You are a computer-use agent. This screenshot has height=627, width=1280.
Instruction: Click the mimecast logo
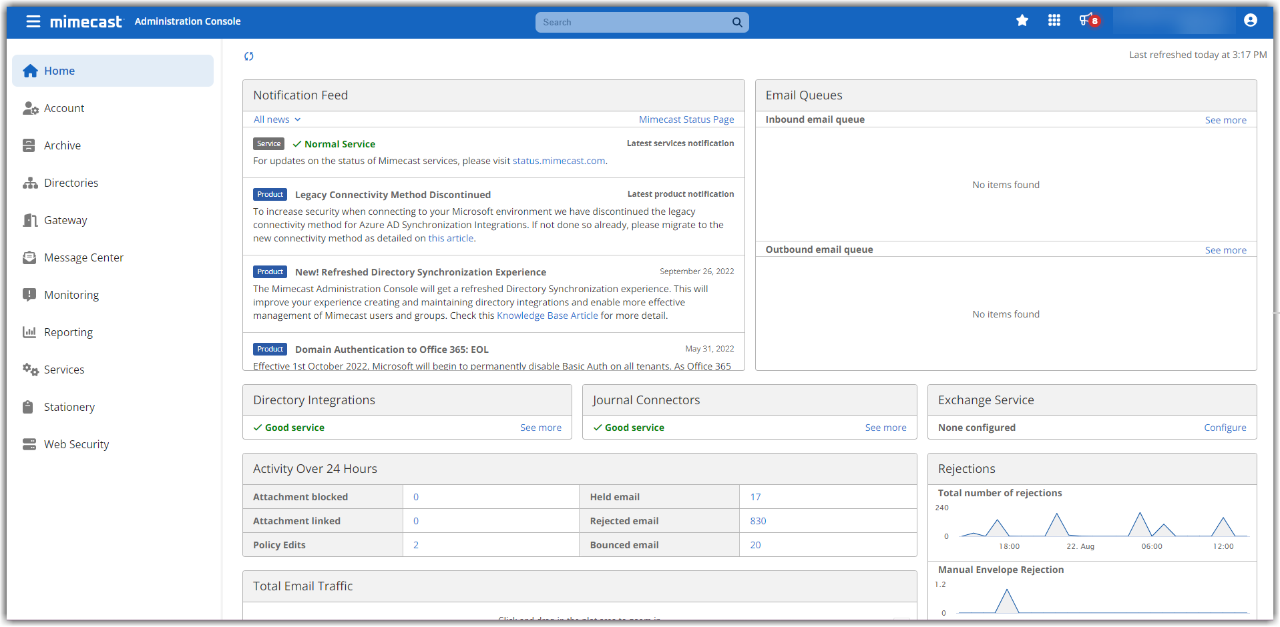pos(86,22)
